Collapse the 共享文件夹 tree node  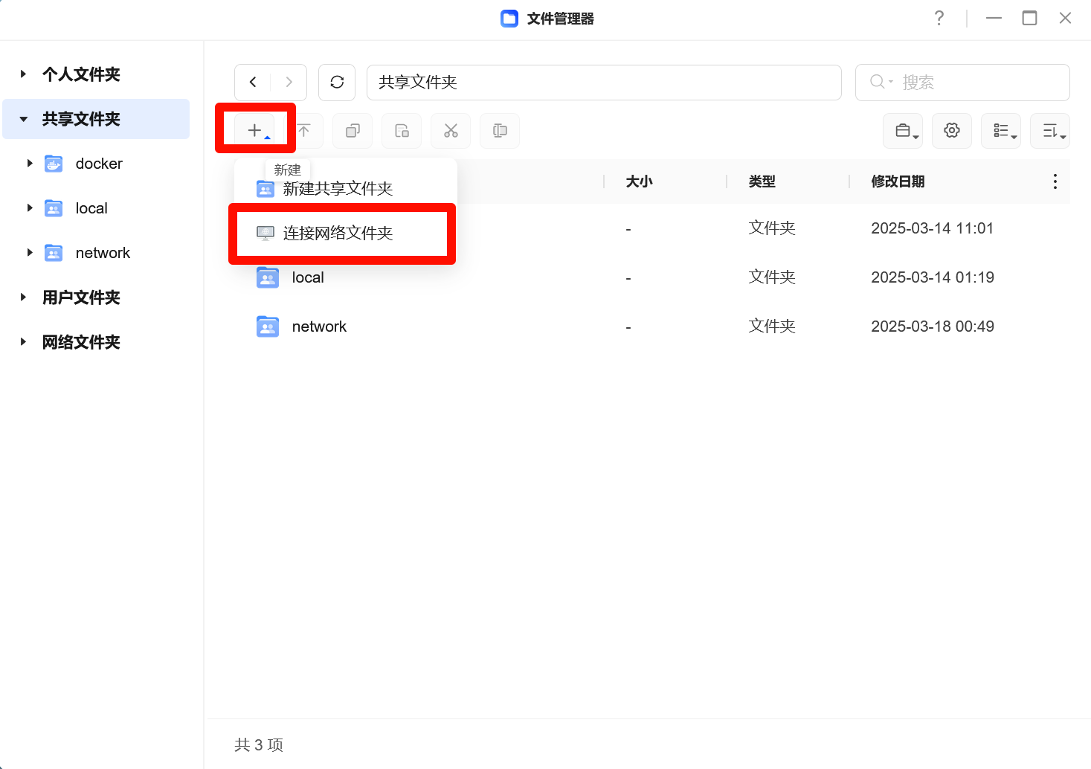point(23,119)
